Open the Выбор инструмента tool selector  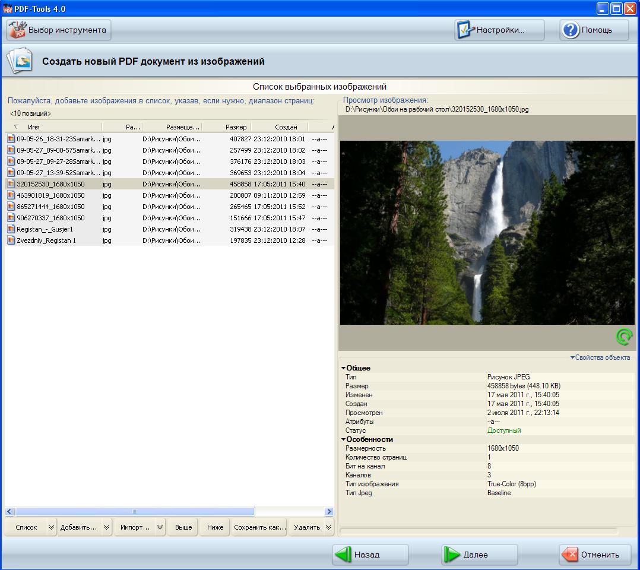(58, 30)
